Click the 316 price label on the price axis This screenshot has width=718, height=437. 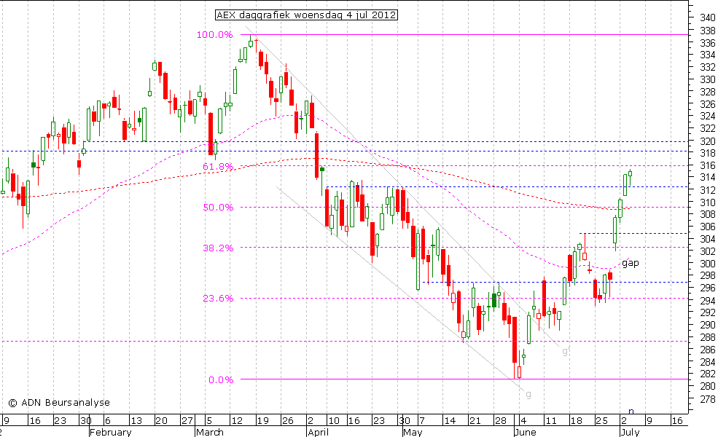coord(708,165)
